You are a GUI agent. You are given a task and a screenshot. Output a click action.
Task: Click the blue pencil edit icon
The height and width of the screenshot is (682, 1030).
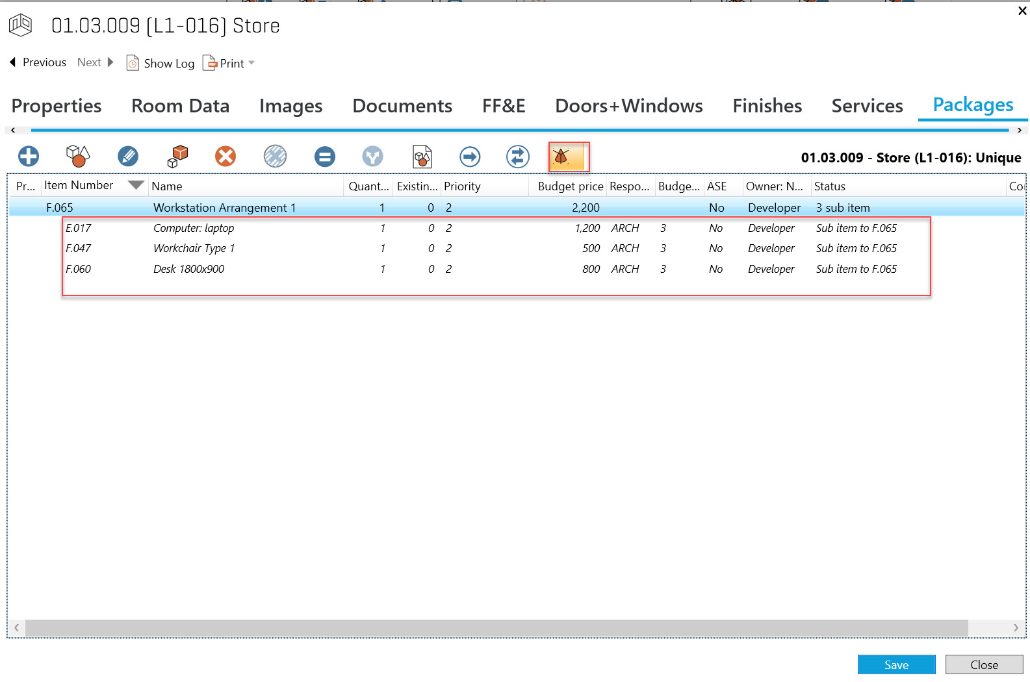(128, 157)
